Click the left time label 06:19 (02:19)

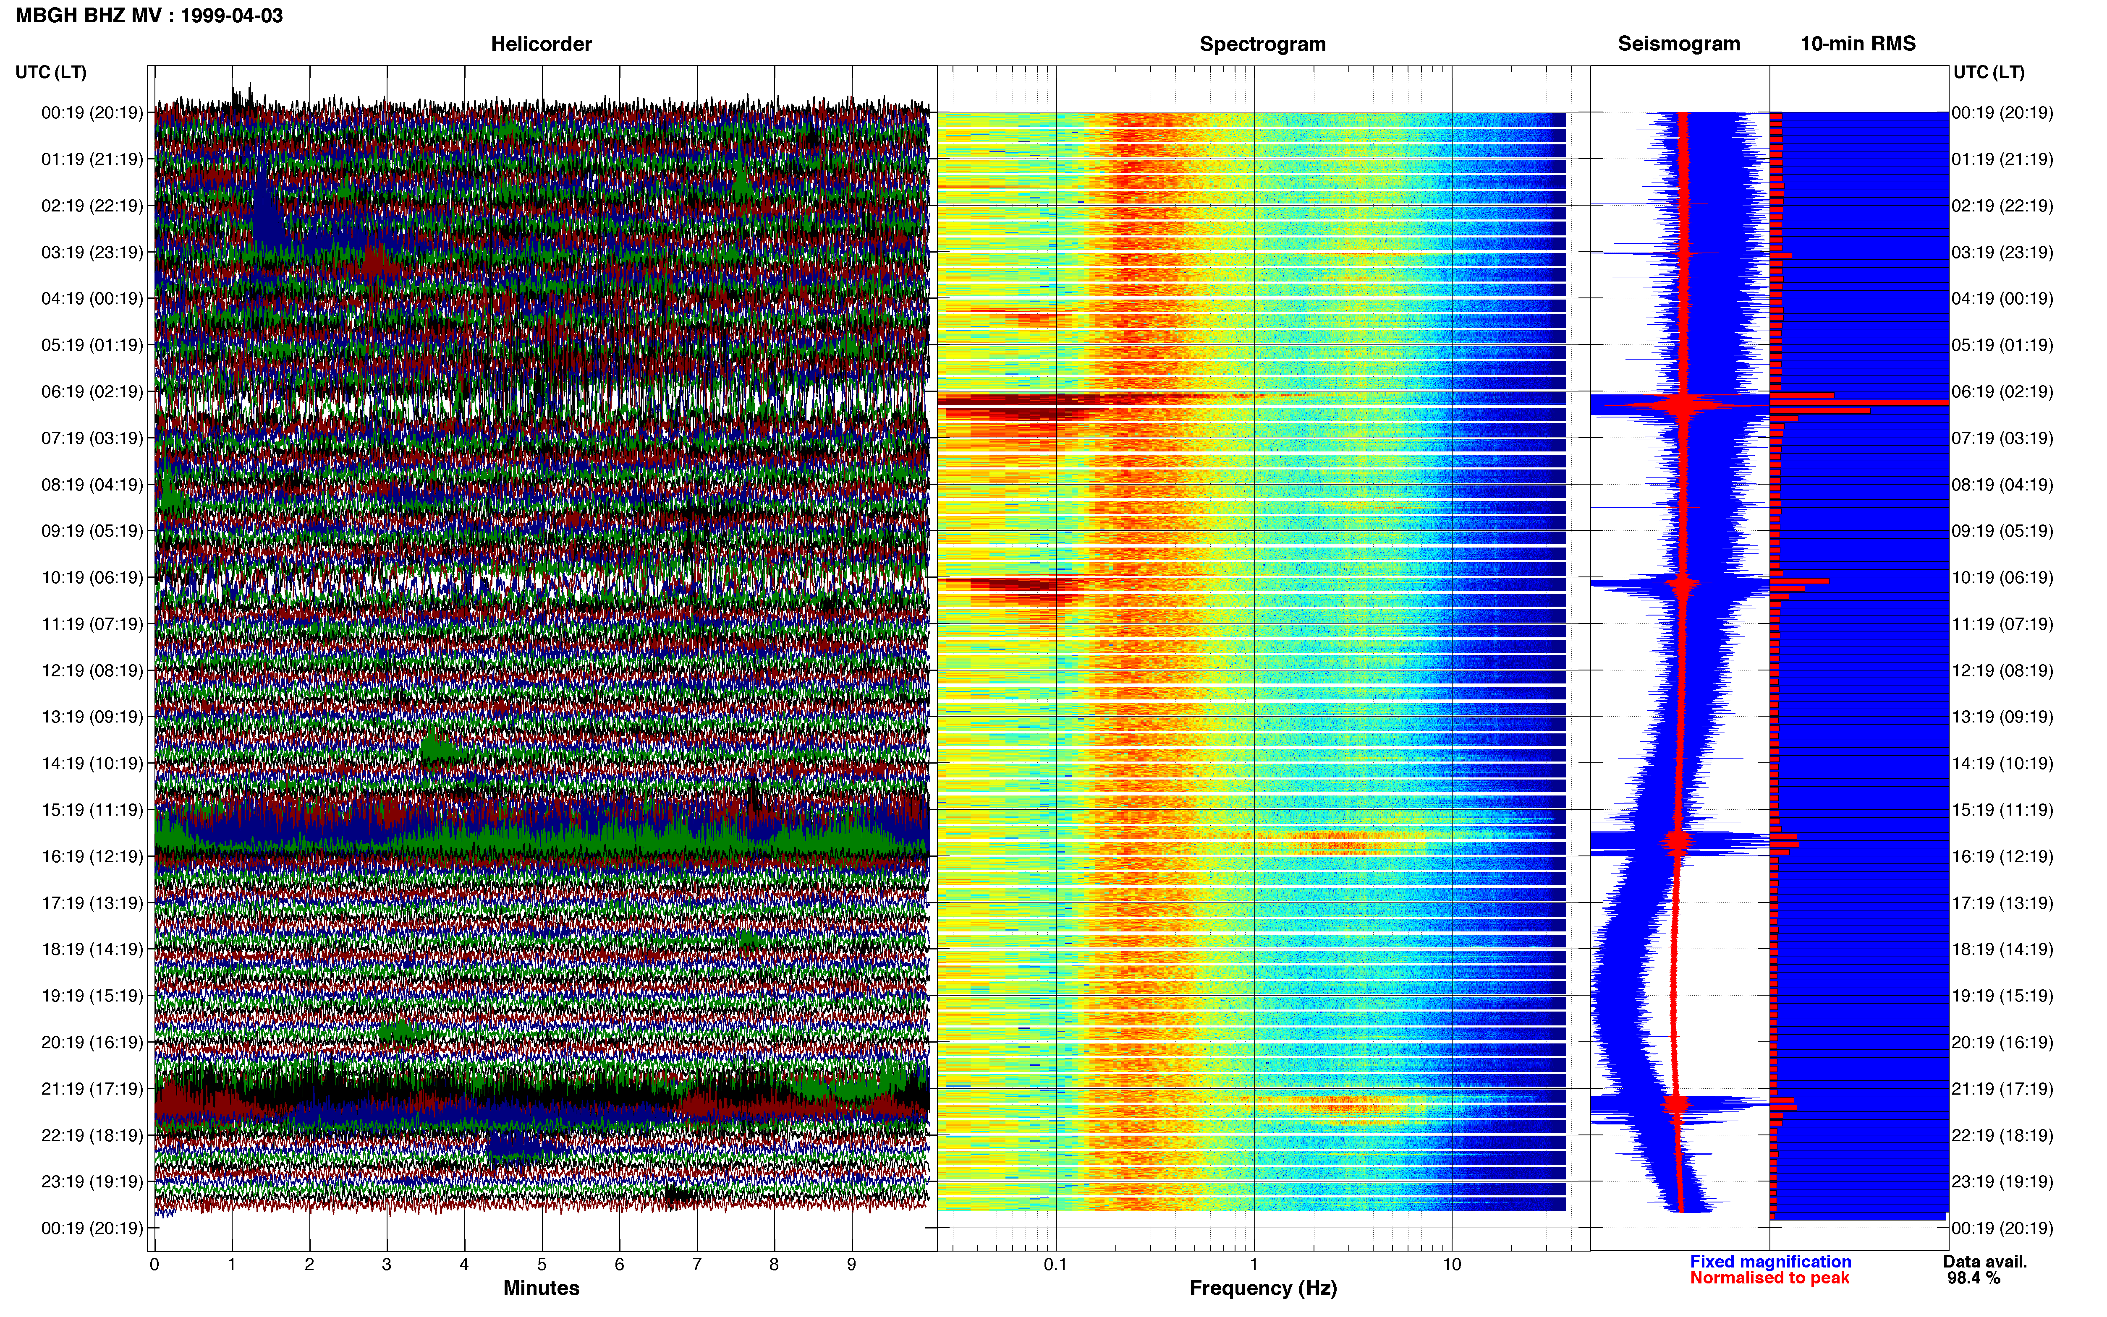[92, 392]
